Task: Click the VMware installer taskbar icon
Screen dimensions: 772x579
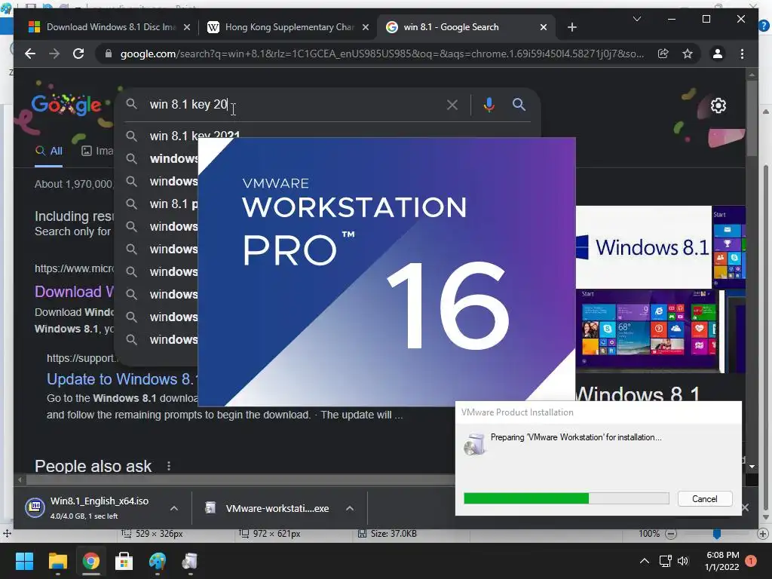Action: pyautogui.click(x=190, y=561)
